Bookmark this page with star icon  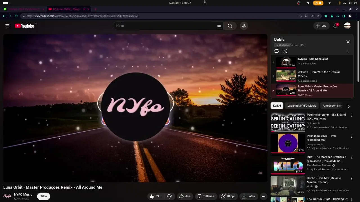tap(318, 16)
